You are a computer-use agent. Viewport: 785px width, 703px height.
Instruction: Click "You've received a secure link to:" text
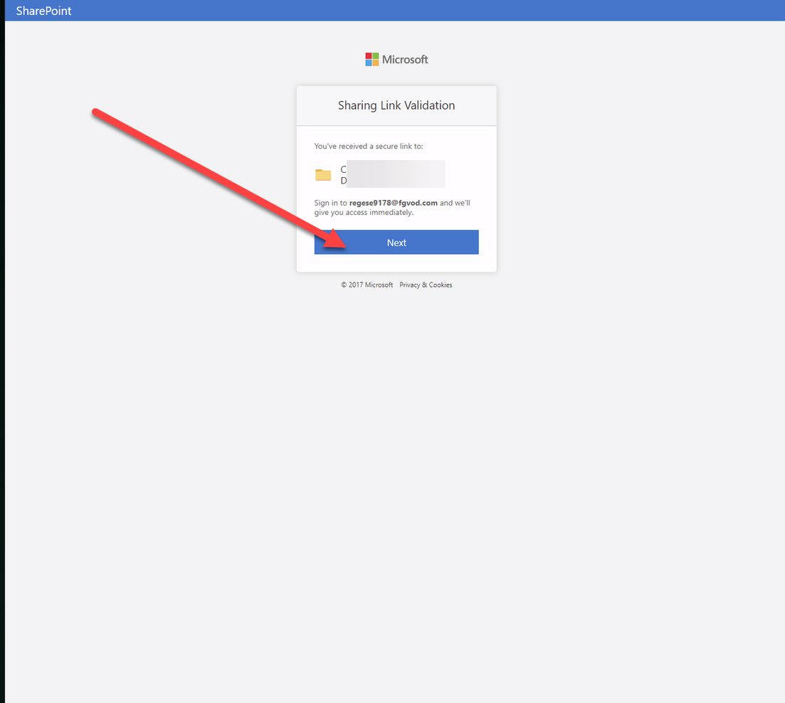369,146
